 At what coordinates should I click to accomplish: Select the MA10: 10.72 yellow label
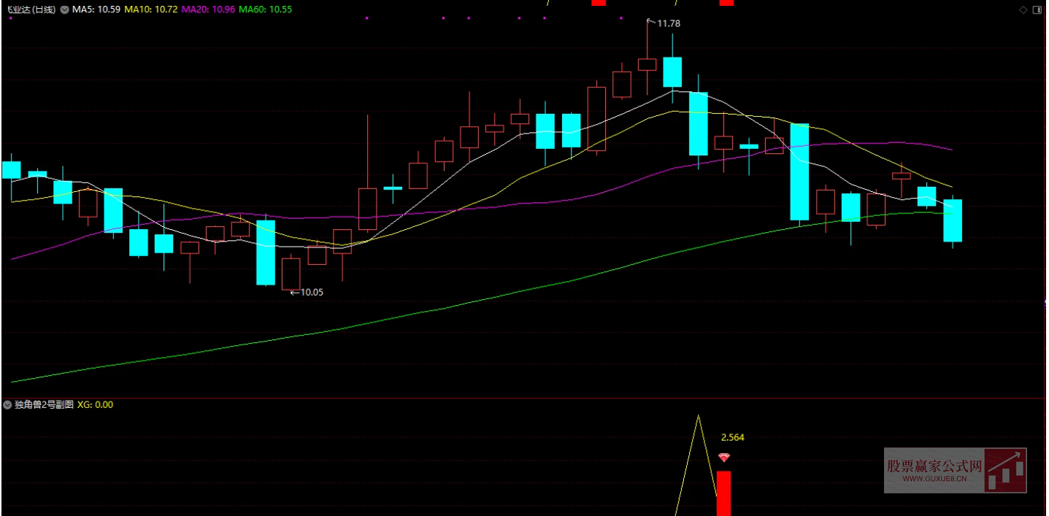[151, 9]
